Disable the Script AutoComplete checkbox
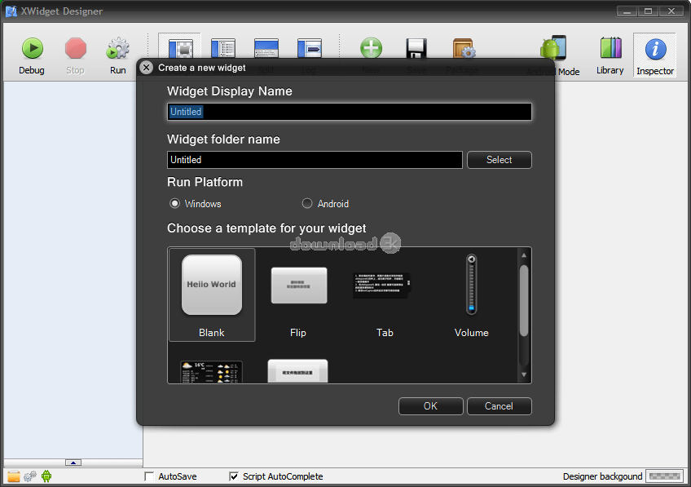The image size is (691, 487). point(234,476)
